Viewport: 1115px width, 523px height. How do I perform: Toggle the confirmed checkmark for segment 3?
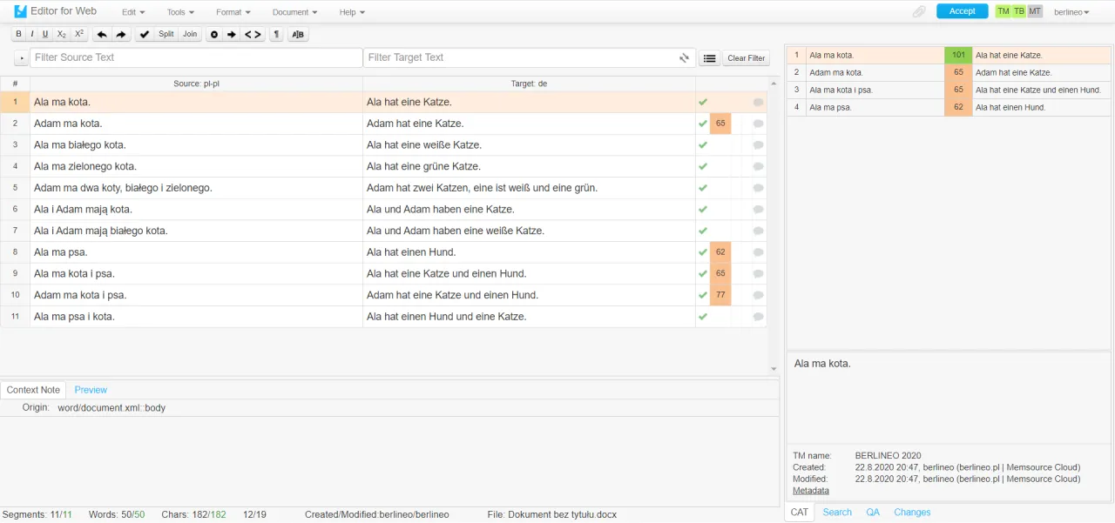(703, 145)
